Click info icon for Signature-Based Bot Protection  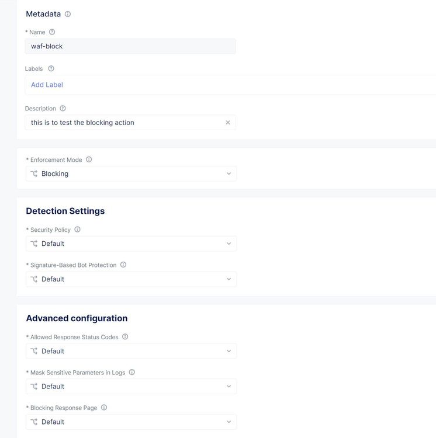pyautogui.click(x=123, y=265)
